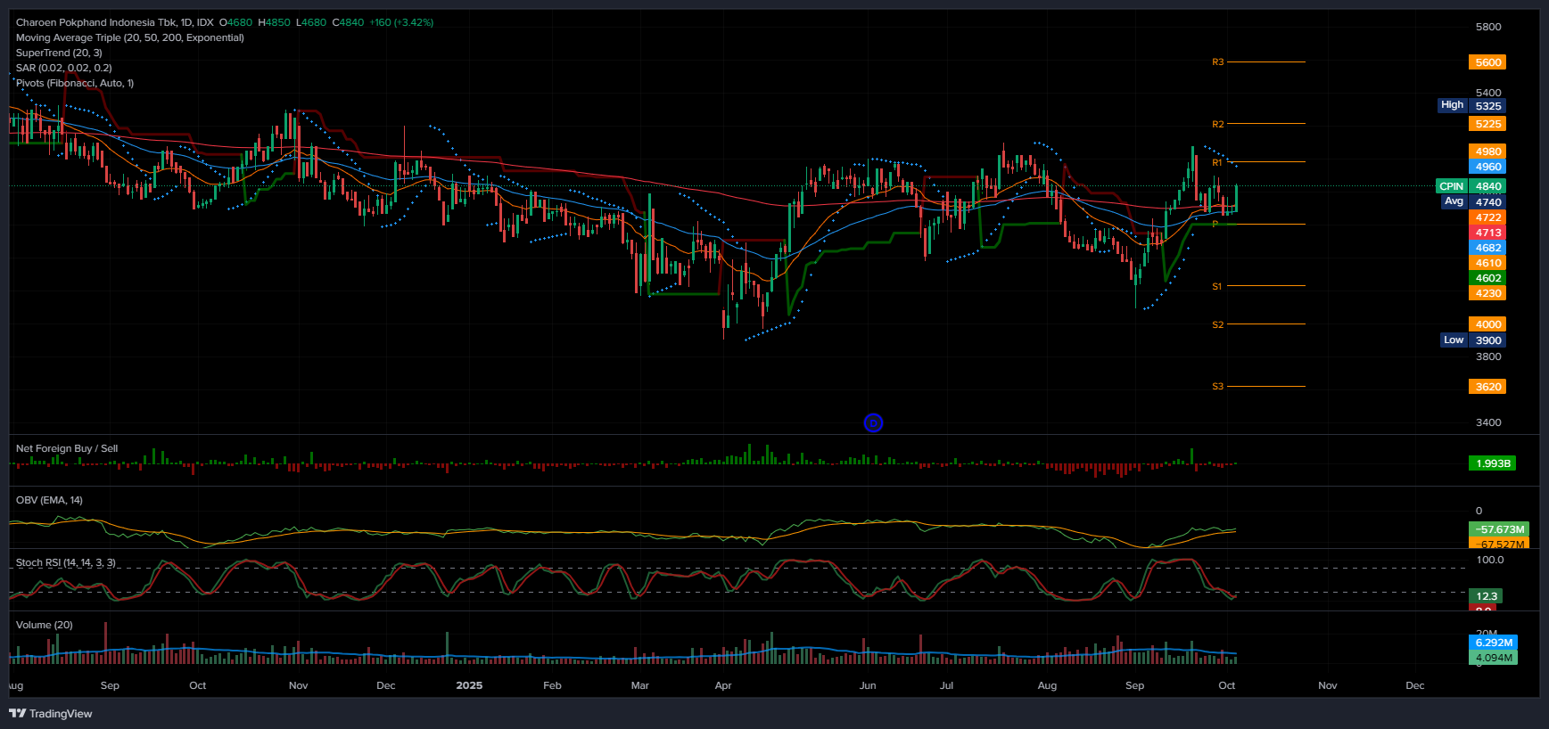Viewport: 1549px width, 729px height.
Task: Select the Net Foreign Buy / Sell legend
Action: tap(67, 448)
